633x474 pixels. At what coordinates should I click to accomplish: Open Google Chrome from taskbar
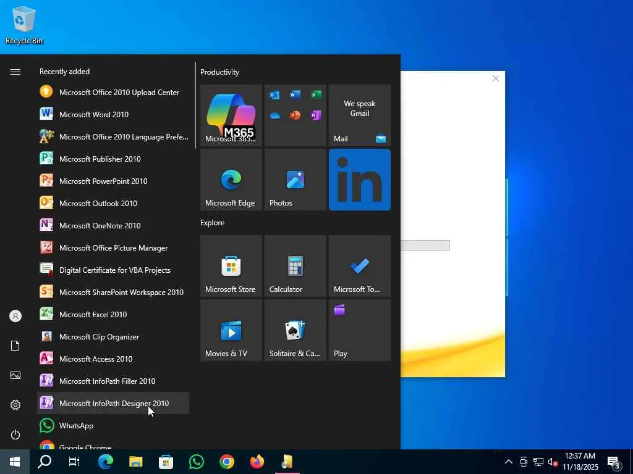coord(226,462)
